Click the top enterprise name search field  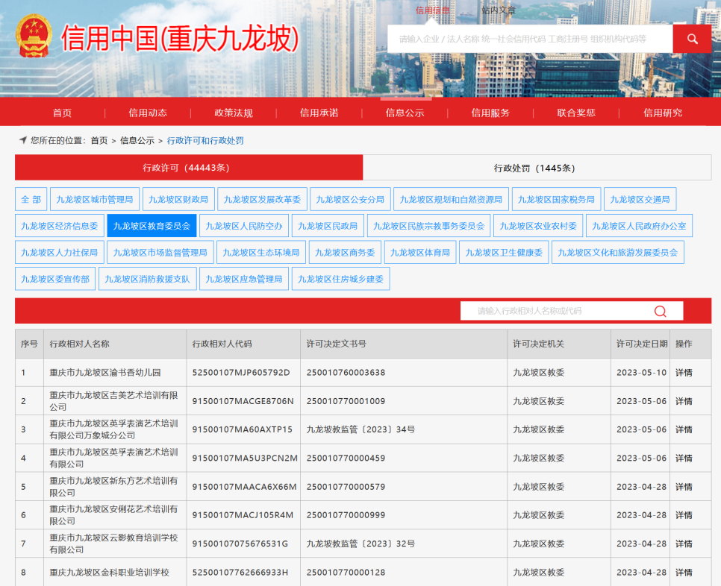click(x=529, y=39)
